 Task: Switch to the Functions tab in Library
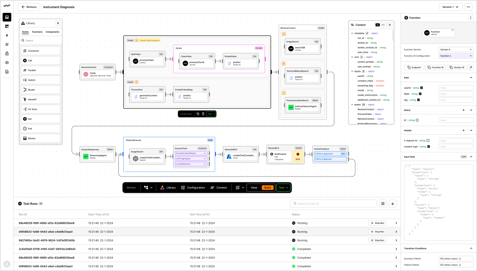coord(38,32)
